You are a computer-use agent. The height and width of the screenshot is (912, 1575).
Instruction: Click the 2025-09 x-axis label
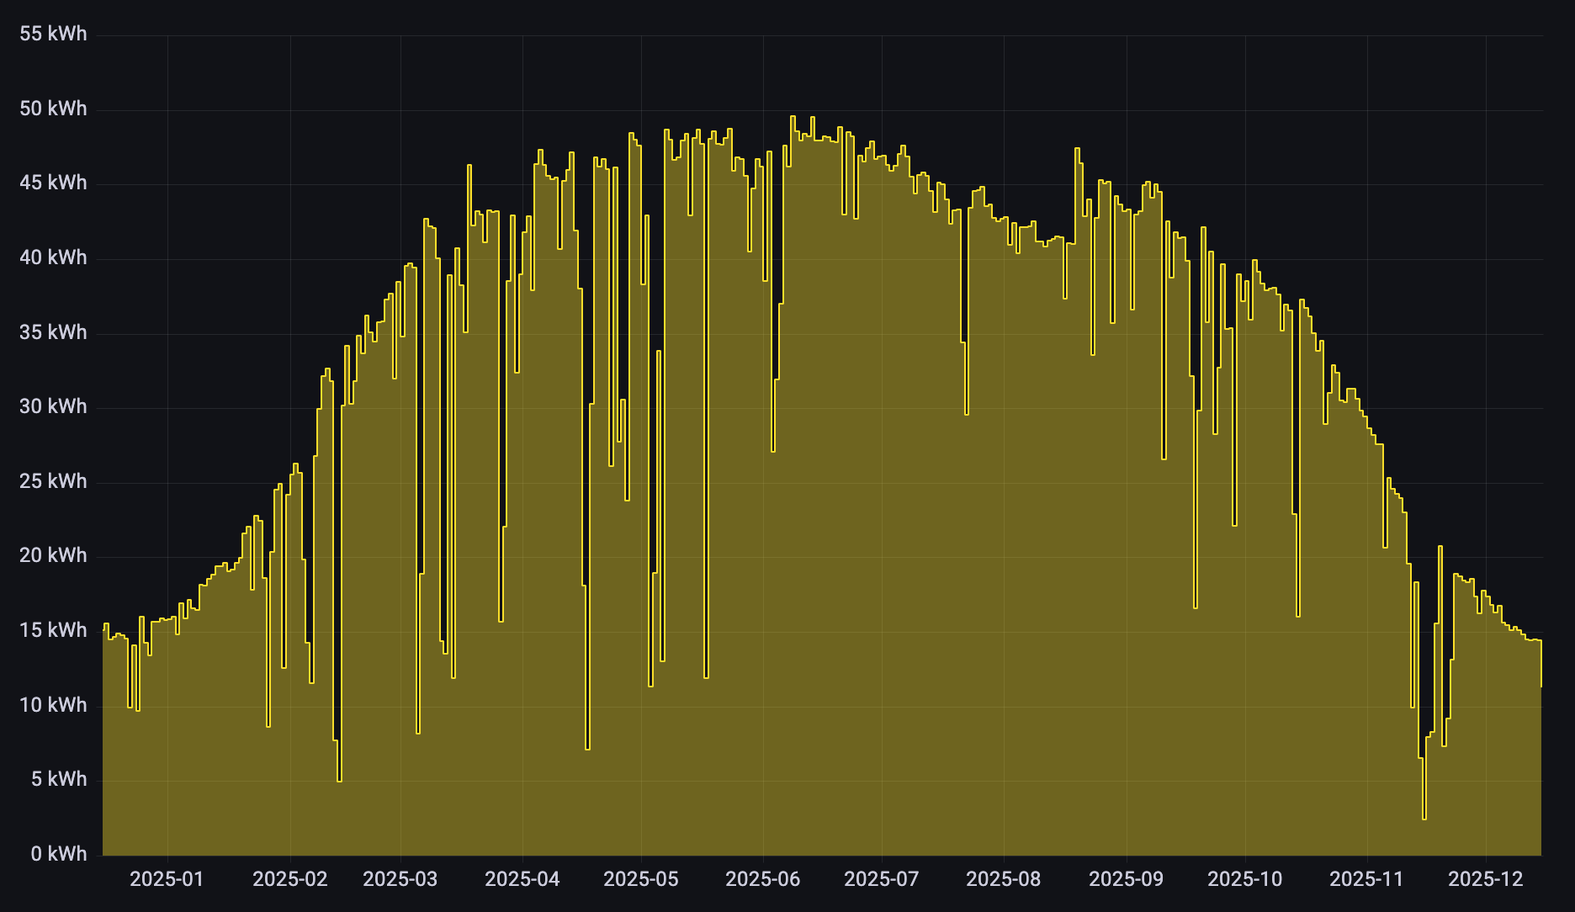click(1126, 879)
